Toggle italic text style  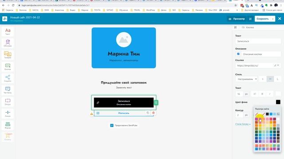click(x=269, y=94)
